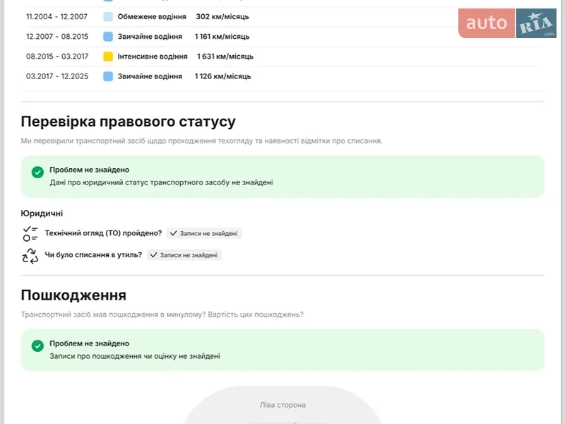565x424 pixels.
Task: Click the yellow swatch for Інтенсивне водіння
Action: coord(108,57)
